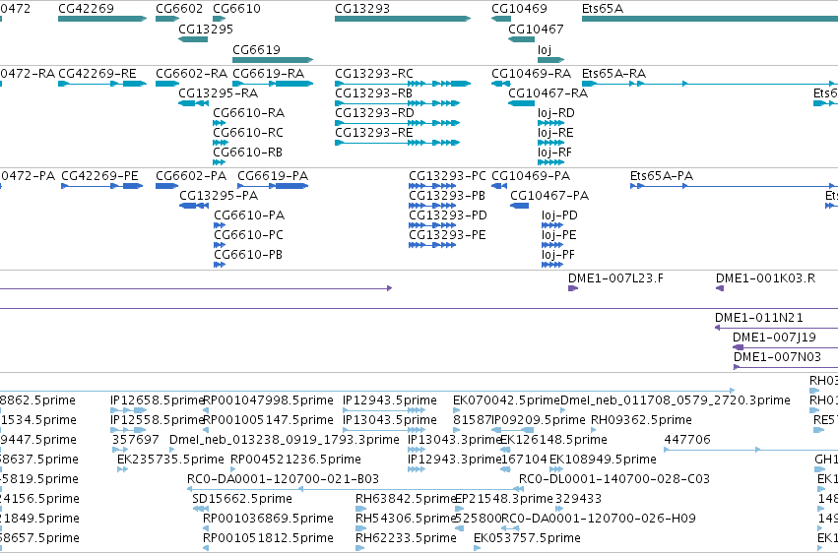Select transcript Ets65A-RA
838x553 pixels.
[710, 84]
